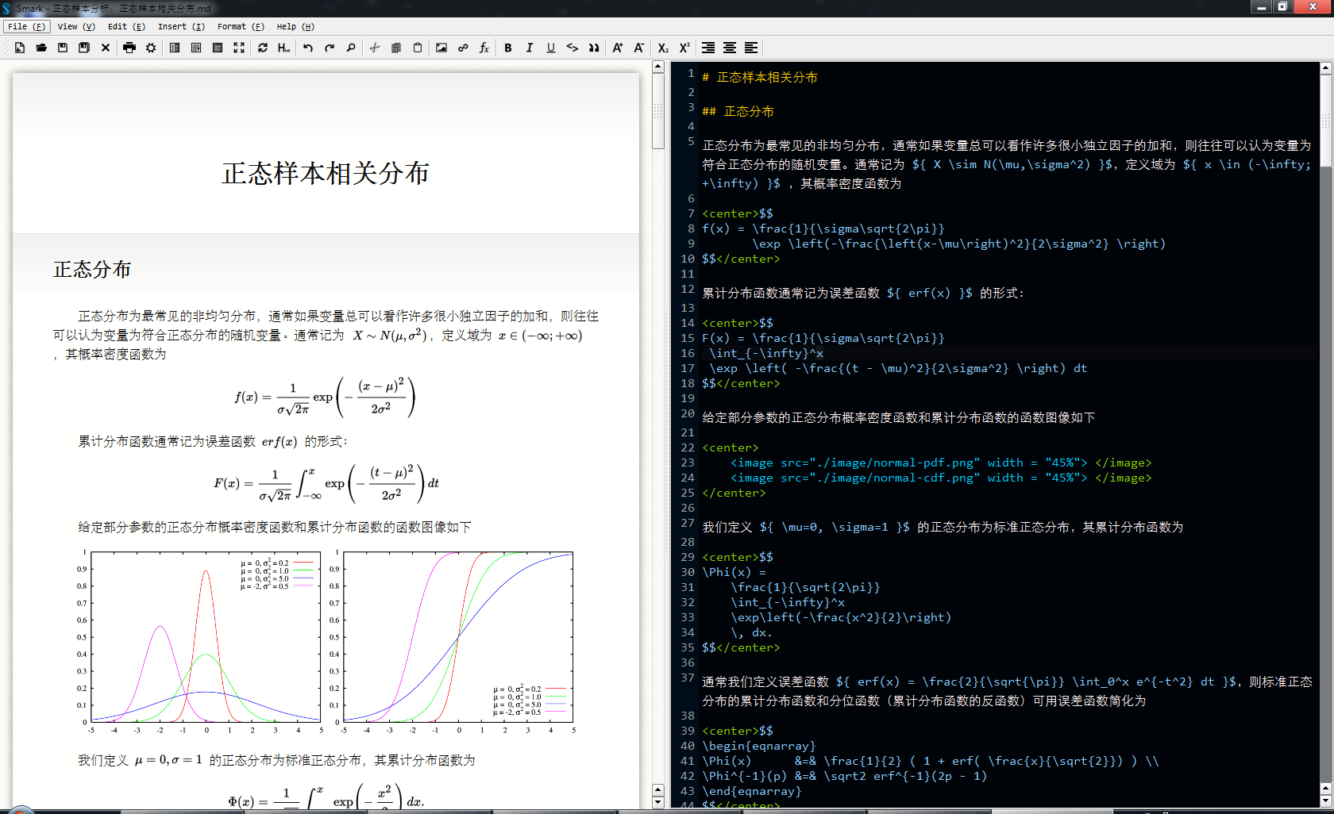
Task: Click the "\begin{eqnarray}" line in the editor
Action: click(758, 746)
